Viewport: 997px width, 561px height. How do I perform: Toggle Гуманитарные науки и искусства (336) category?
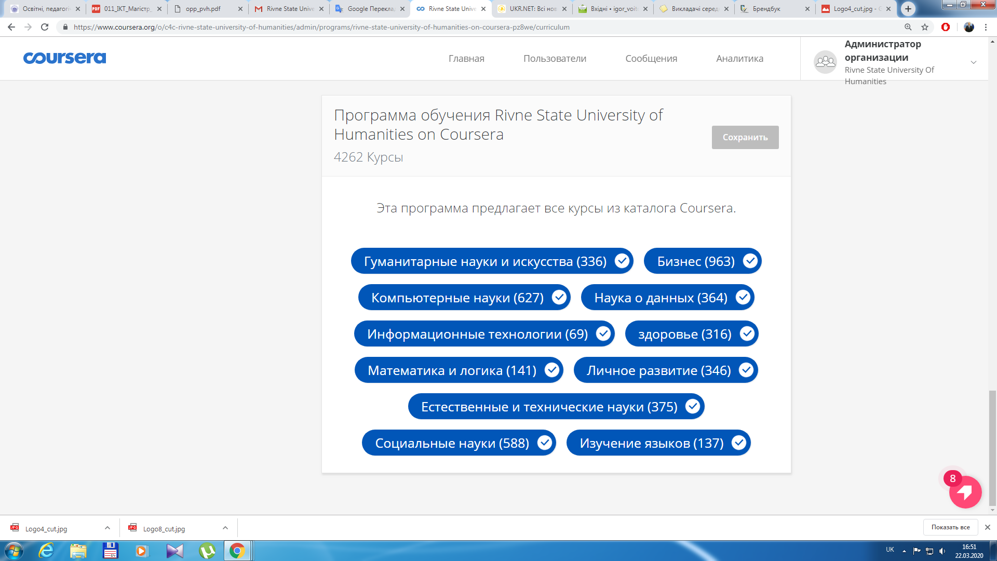point(492,261)
